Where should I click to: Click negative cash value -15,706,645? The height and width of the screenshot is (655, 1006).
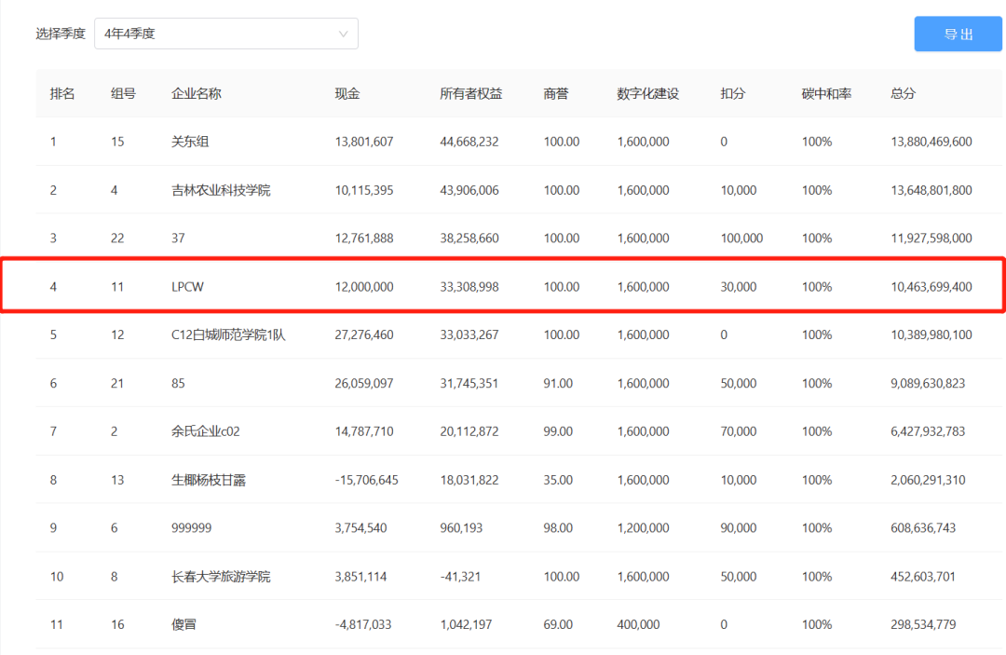(366, 480)
